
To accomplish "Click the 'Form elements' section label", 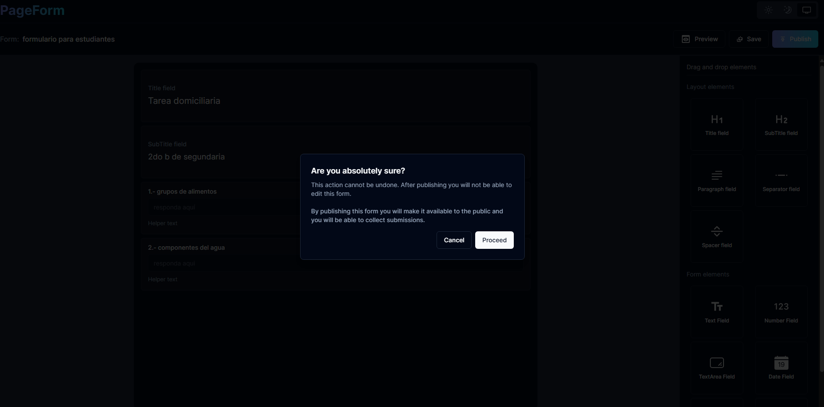I will 708,274.
